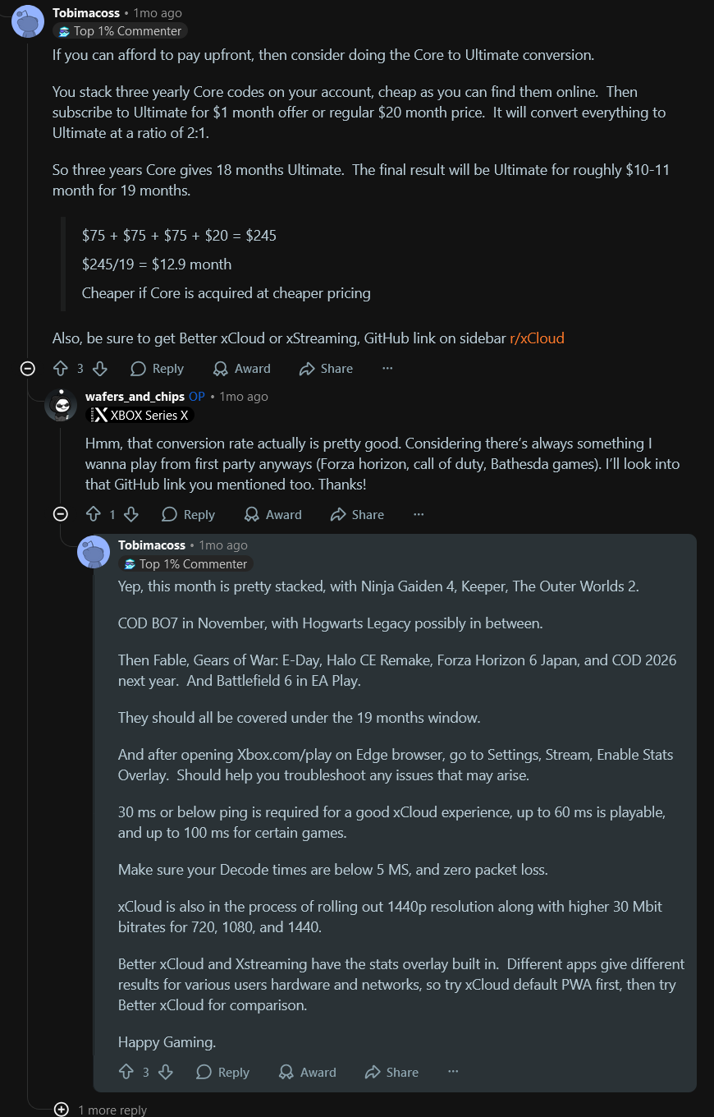Downvote Tobimacoss's top Core conversion comment
714x1117 pixels.
(99, 369)
